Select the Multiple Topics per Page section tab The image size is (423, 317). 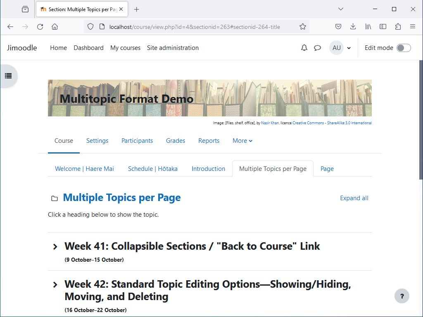(x=273, y=169)
